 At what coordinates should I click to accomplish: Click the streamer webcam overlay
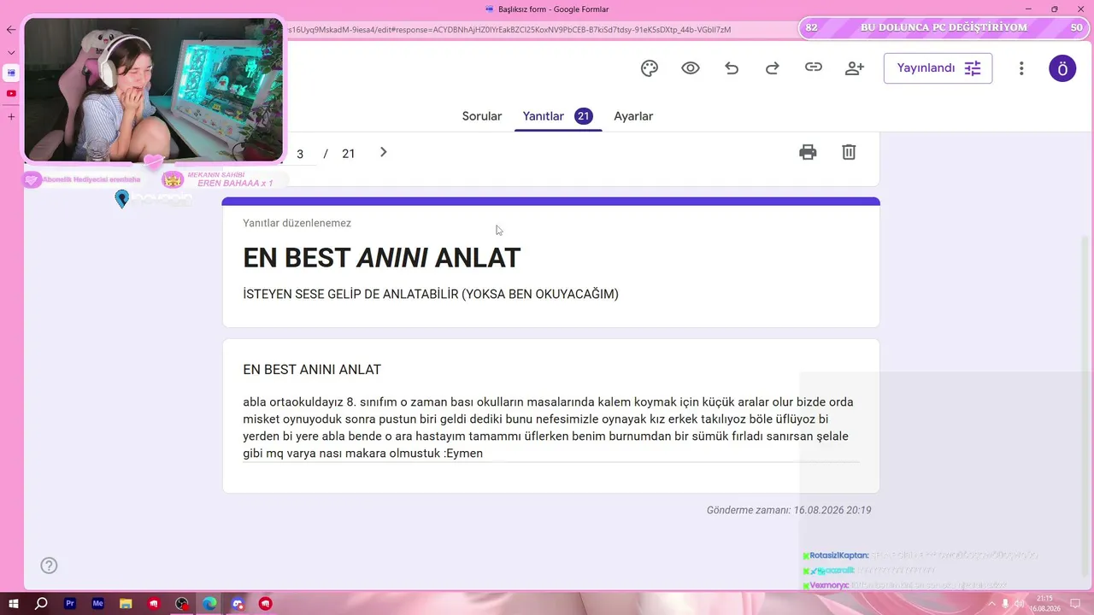[x=154, y=89]
